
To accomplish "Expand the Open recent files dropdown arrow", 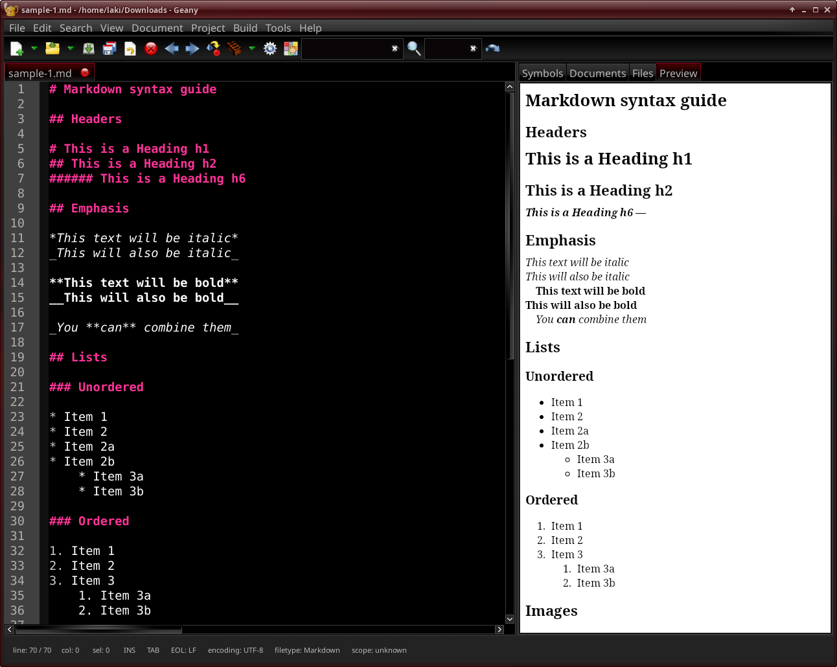I will tap(71, 49).
